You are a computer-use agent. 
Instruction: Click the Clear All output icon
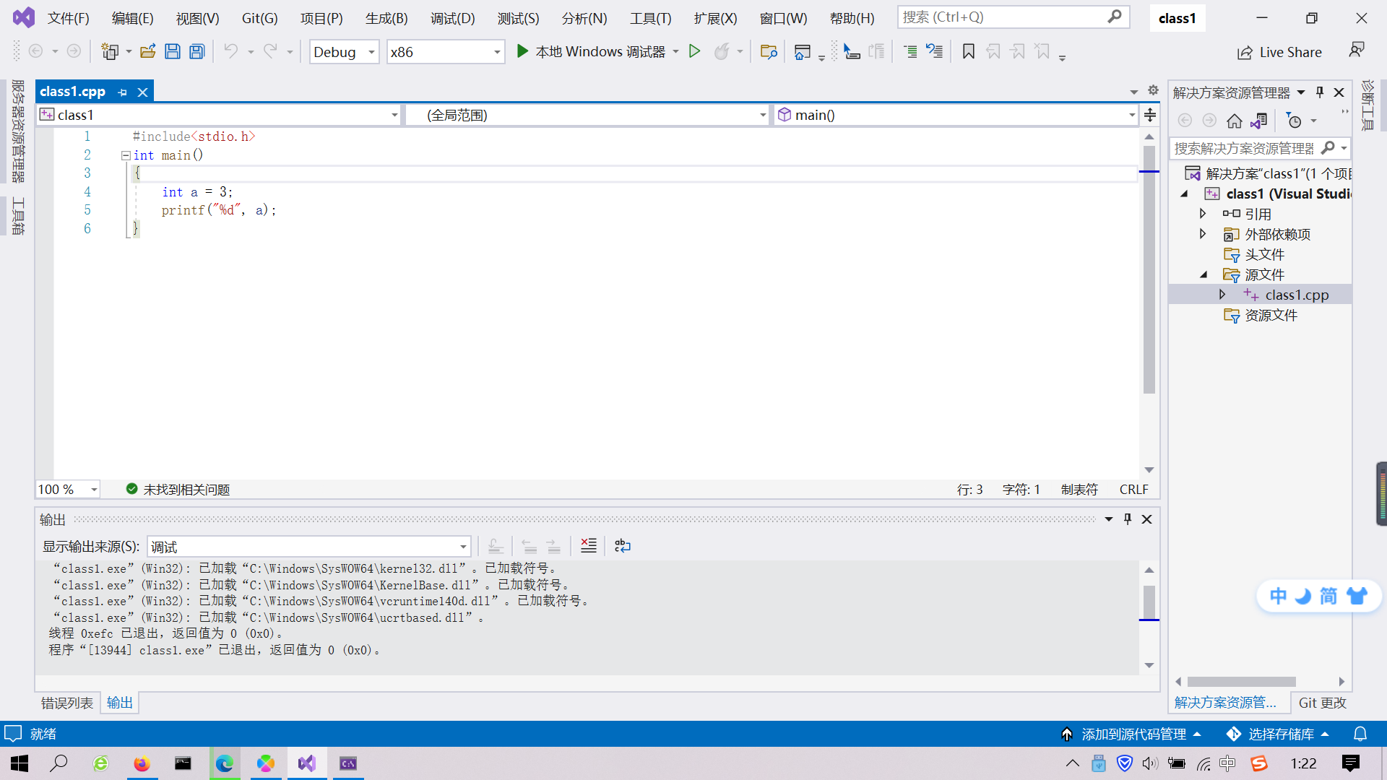(589, 546)
